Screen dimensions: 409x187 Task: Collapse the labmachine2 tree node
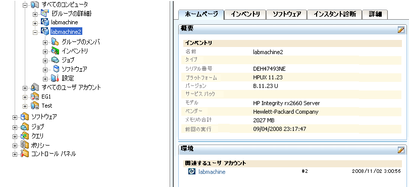[x=35, y=32]
